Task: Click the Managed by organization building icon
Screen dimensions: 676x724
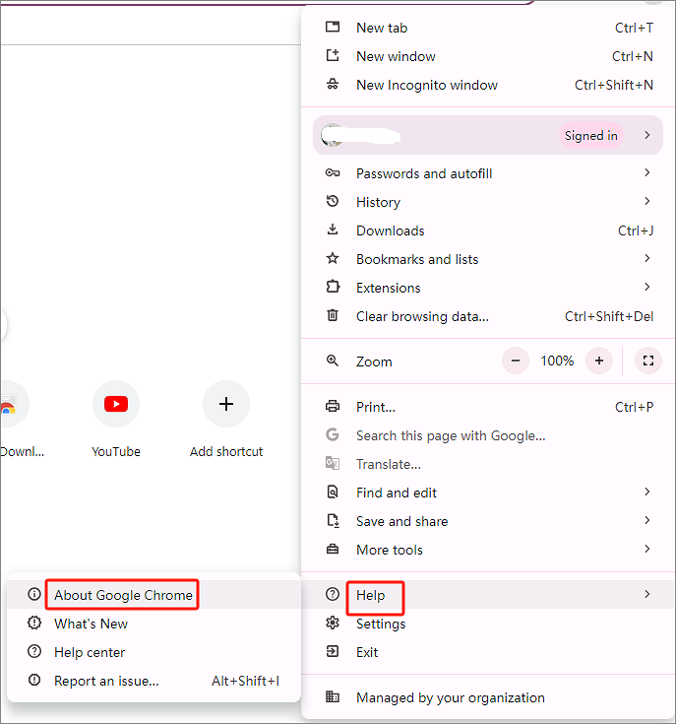Action: 333,696
